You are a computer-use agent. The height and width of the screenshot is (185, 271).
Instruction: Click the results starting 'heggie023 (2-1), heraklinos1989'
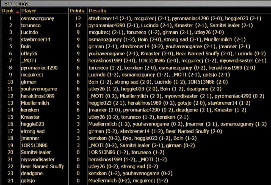[x=169, y=103]
